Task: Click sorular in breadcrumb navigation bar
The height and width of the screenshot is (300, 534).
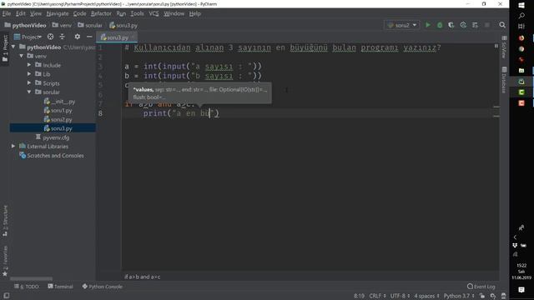Action: point(90,25)
